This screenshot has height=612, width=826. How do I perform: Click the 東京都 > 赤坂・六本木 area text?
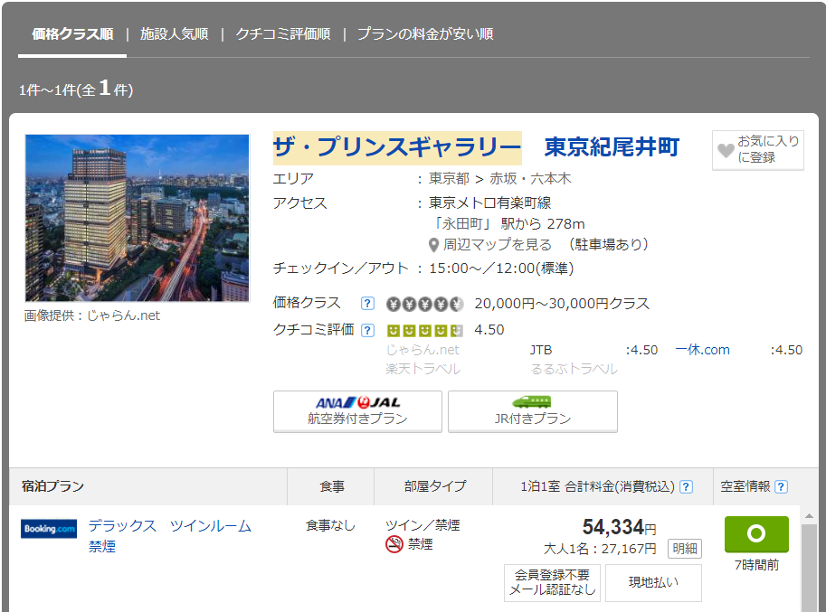point(500,179)
